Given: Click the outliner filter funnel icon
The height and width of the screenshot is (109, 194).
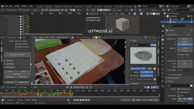Looking at the screenshot, I should 193,10.
